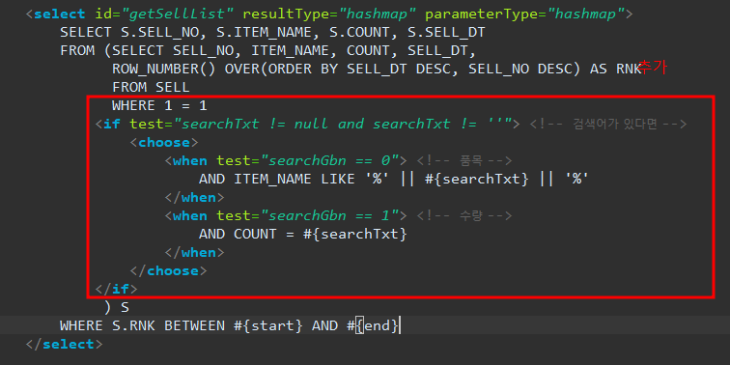Click the line "FROM SELL"
Screen dimensions: 730x365
[151, 88]
